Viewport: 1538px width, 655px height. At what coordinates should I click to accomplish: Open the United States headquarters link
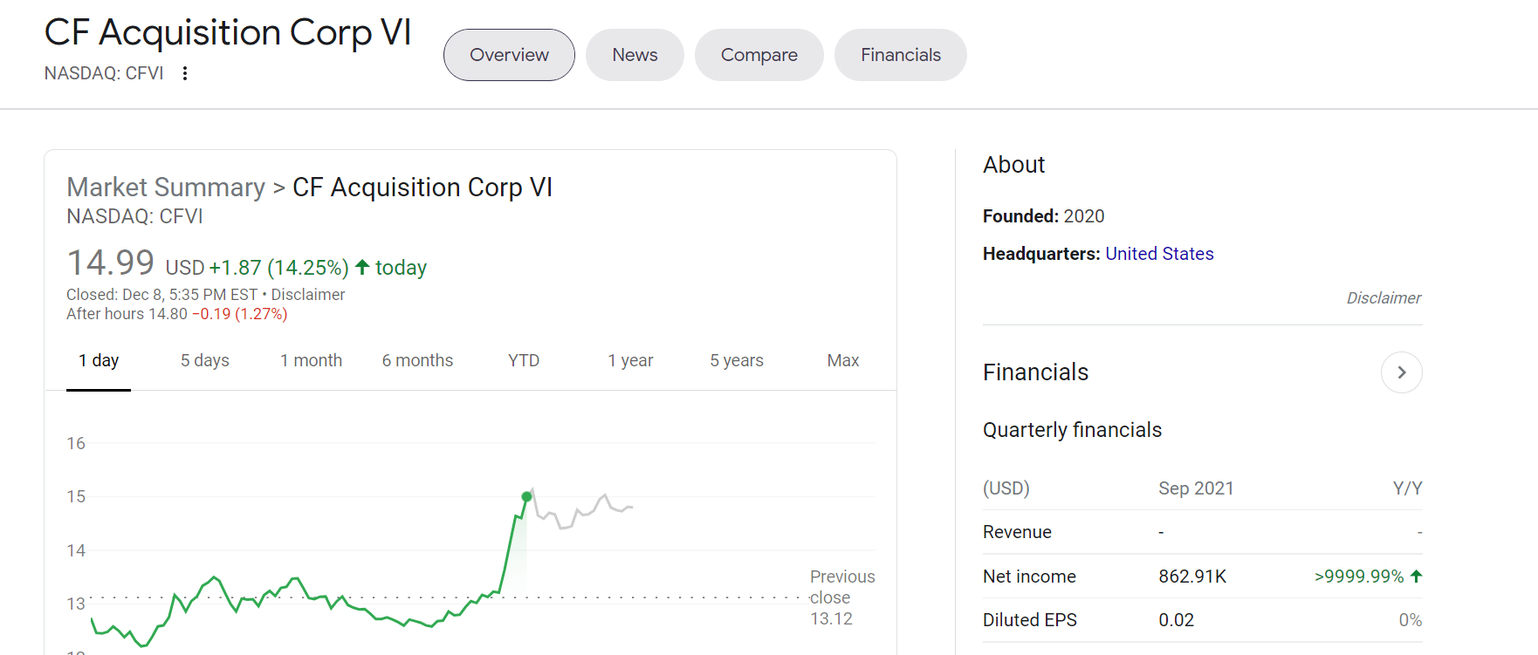(1159, 254)
